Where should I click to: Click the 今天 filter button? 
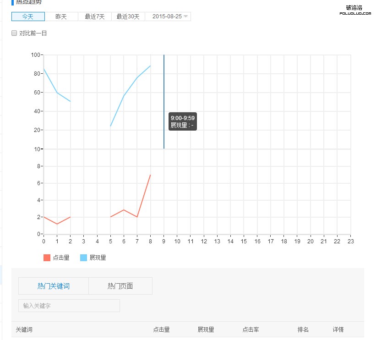[28, 16]
